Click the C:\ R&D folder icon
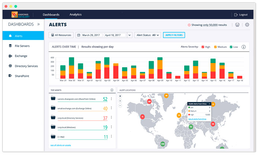The width and height of the screenshot is (259, 155). (x=53, y=136)
